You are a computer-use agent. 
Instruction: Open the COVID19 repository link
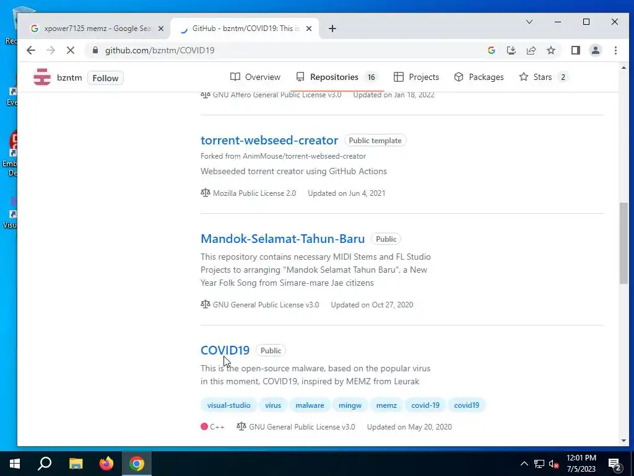pos(225,350)
